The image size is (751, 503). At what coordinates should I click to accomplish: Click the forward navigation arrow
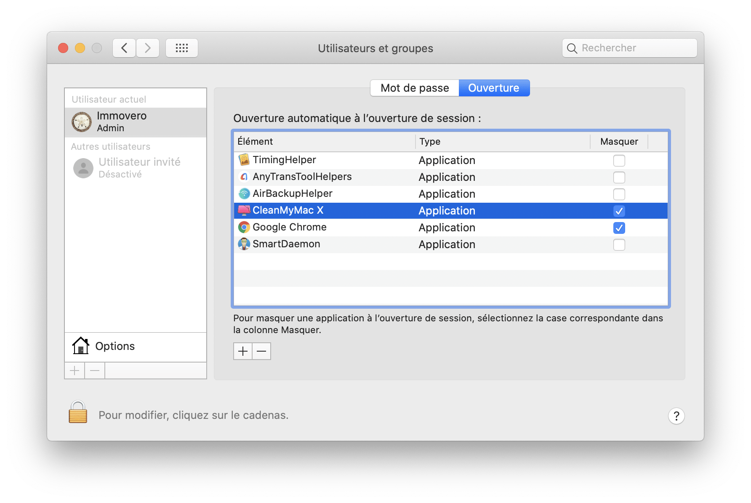point(148,48)
